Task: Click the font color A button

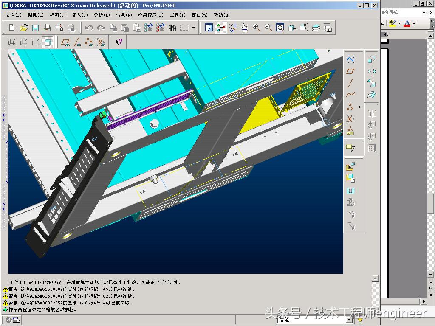Action: [x=407, y=23]
